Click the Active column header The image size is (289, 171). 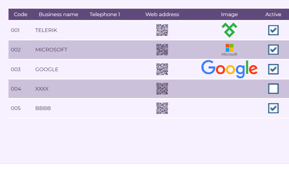(x=273, y=14)
